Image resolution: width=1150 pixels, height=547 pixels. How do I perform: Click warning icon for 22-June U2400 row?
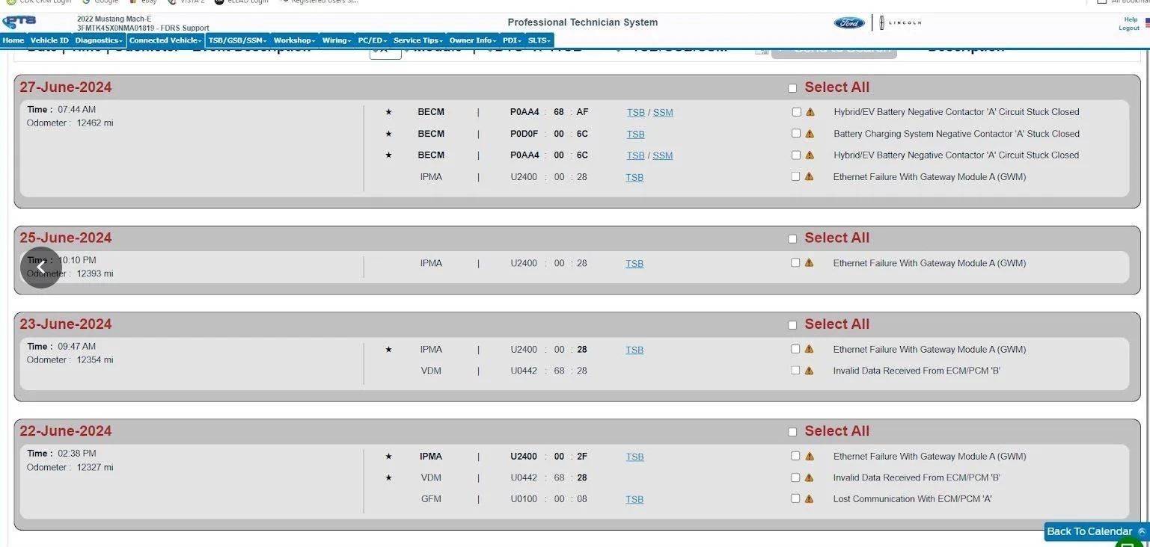pyautogui.click(x=810, y=457)
